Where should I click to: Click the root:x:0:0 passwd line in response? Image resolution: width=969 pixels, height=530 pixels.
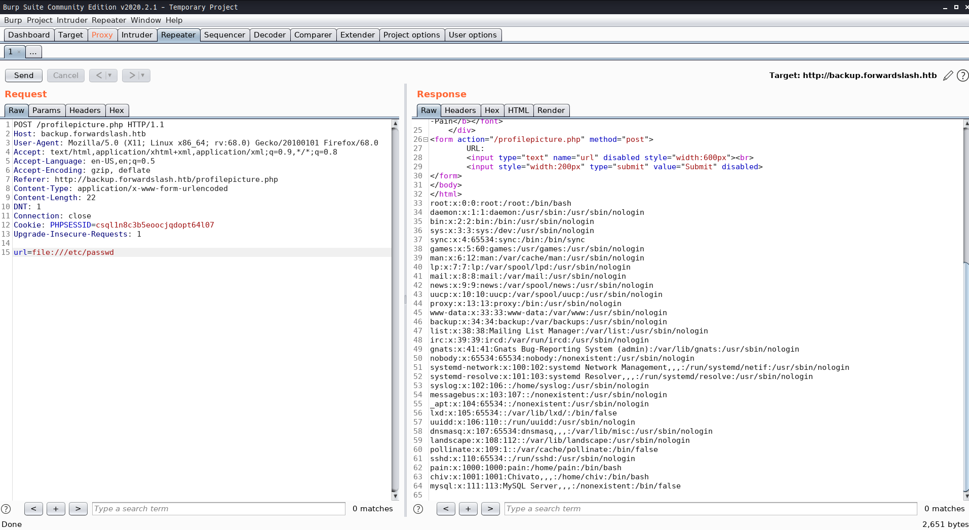click(500, 203)
